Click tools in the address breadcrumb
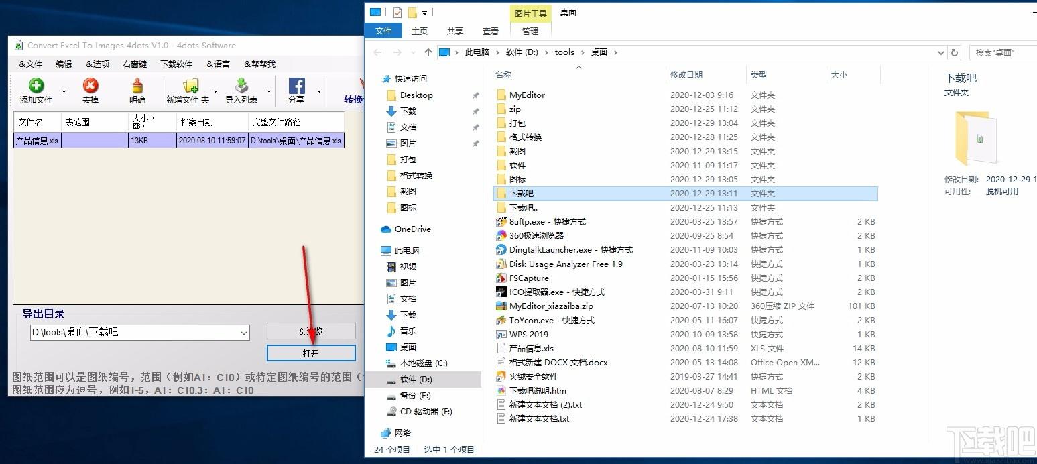Screen dimensions: 1037x464 coord(564,52)
